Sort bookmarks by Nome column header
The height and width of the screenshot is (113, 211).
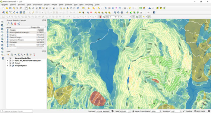click(x=18, y=27)
